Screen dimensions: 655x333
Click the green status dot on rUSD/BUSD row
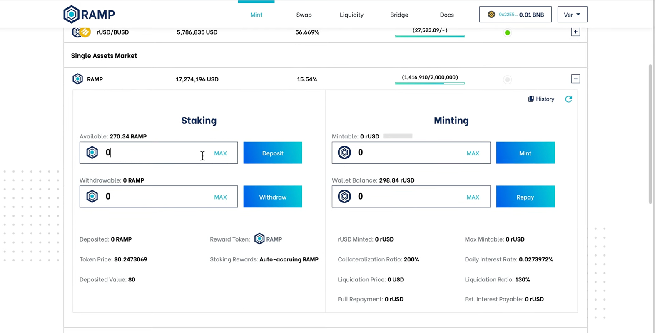point(507,32)
